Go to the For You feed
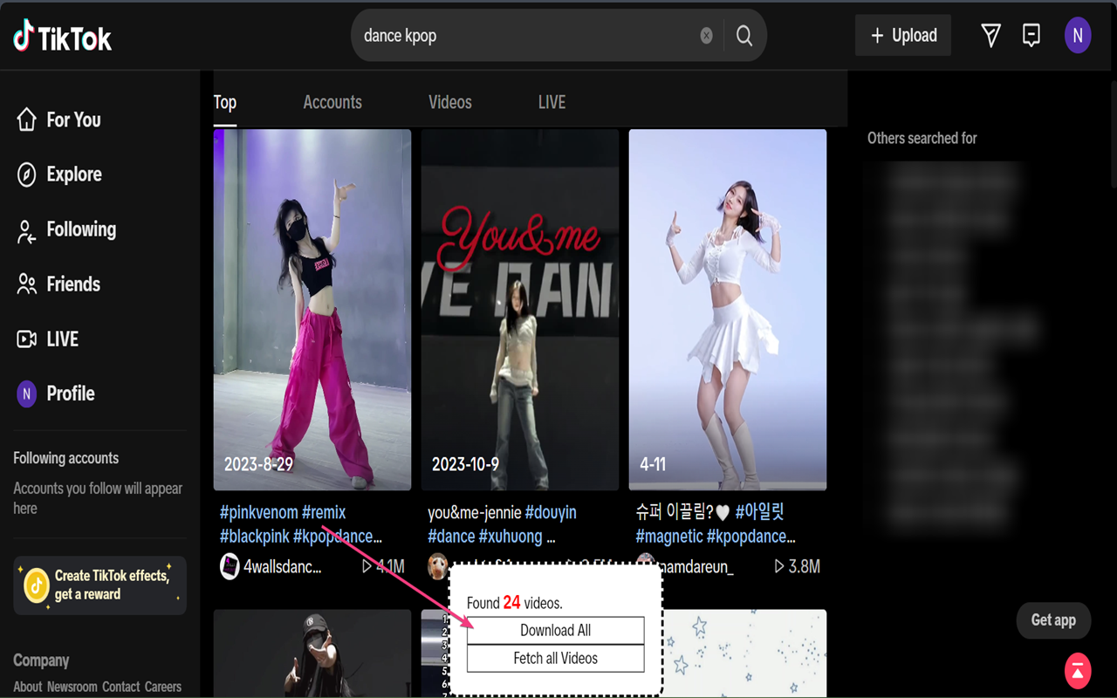 58,120
